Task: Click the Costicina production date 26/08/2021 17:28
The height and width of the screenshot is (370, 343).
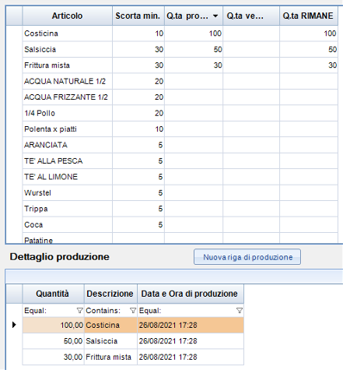Action: pyautogui.click(x=191, y=325)
